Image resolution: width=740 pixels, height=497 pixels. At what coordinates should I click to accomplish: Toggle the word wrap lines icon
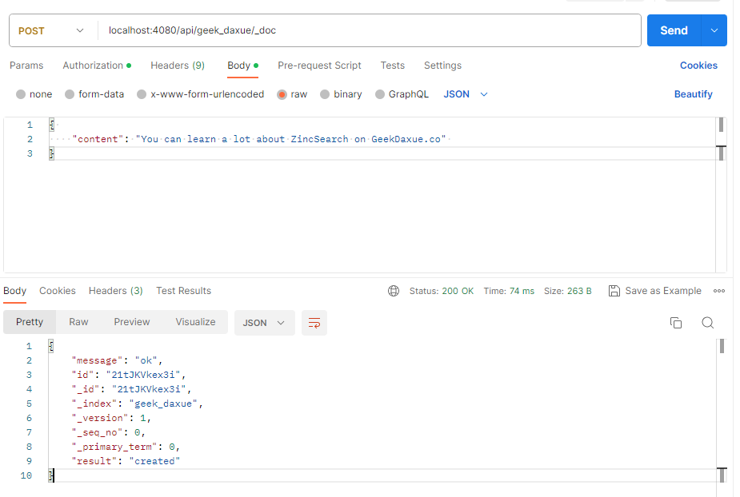(x=314, y=323)
